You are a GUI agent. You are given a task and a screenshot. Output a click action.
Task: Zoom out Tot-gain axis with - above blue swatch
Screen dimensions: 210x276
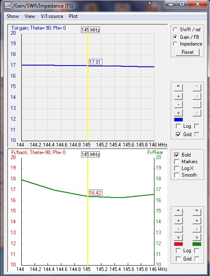pyautogui.click(x=178, y=104)
